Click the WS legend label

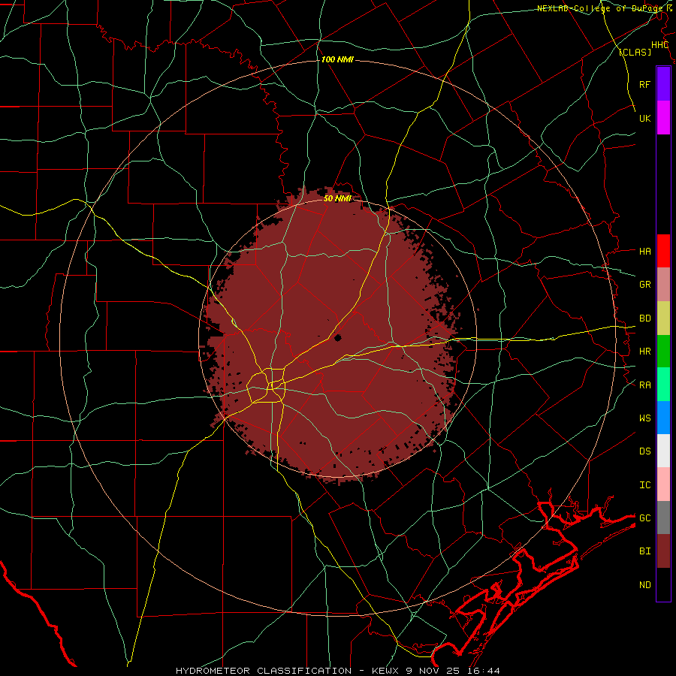pyautogui.click(x=645, y=418)
